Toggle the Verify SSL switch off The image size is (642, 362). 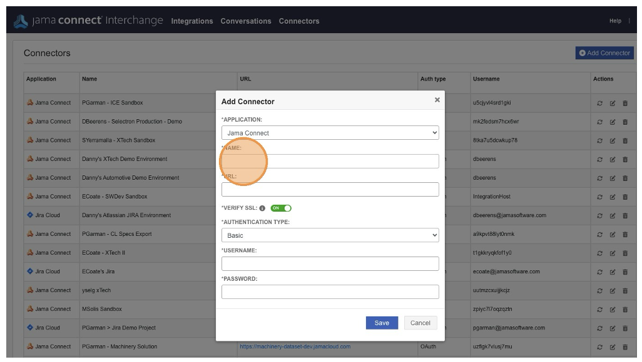click(281, 208)
